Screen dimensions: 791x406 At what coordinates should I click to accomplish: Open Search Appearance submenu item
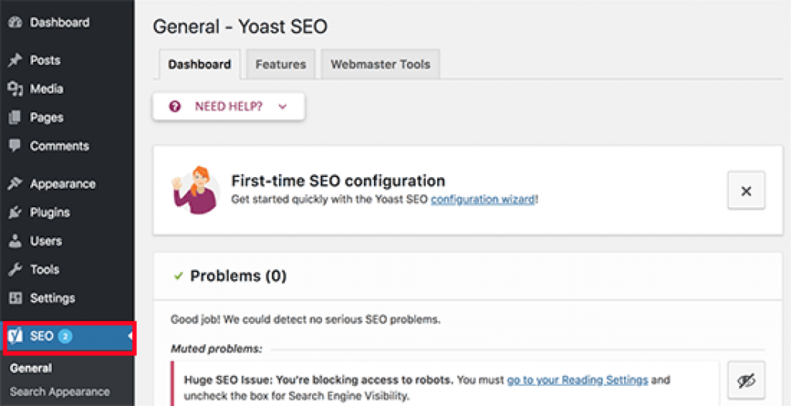(x=60, y=392)
